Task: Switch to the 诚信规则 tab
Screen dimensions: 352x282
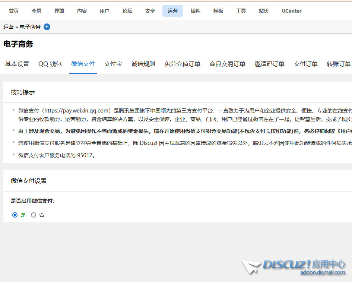Action: [143, 64]
